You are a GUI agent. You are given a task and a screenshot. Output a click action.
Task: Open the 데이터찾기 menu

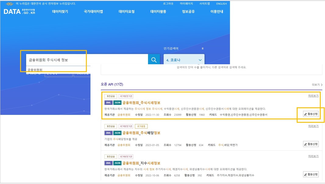(60, 12)
